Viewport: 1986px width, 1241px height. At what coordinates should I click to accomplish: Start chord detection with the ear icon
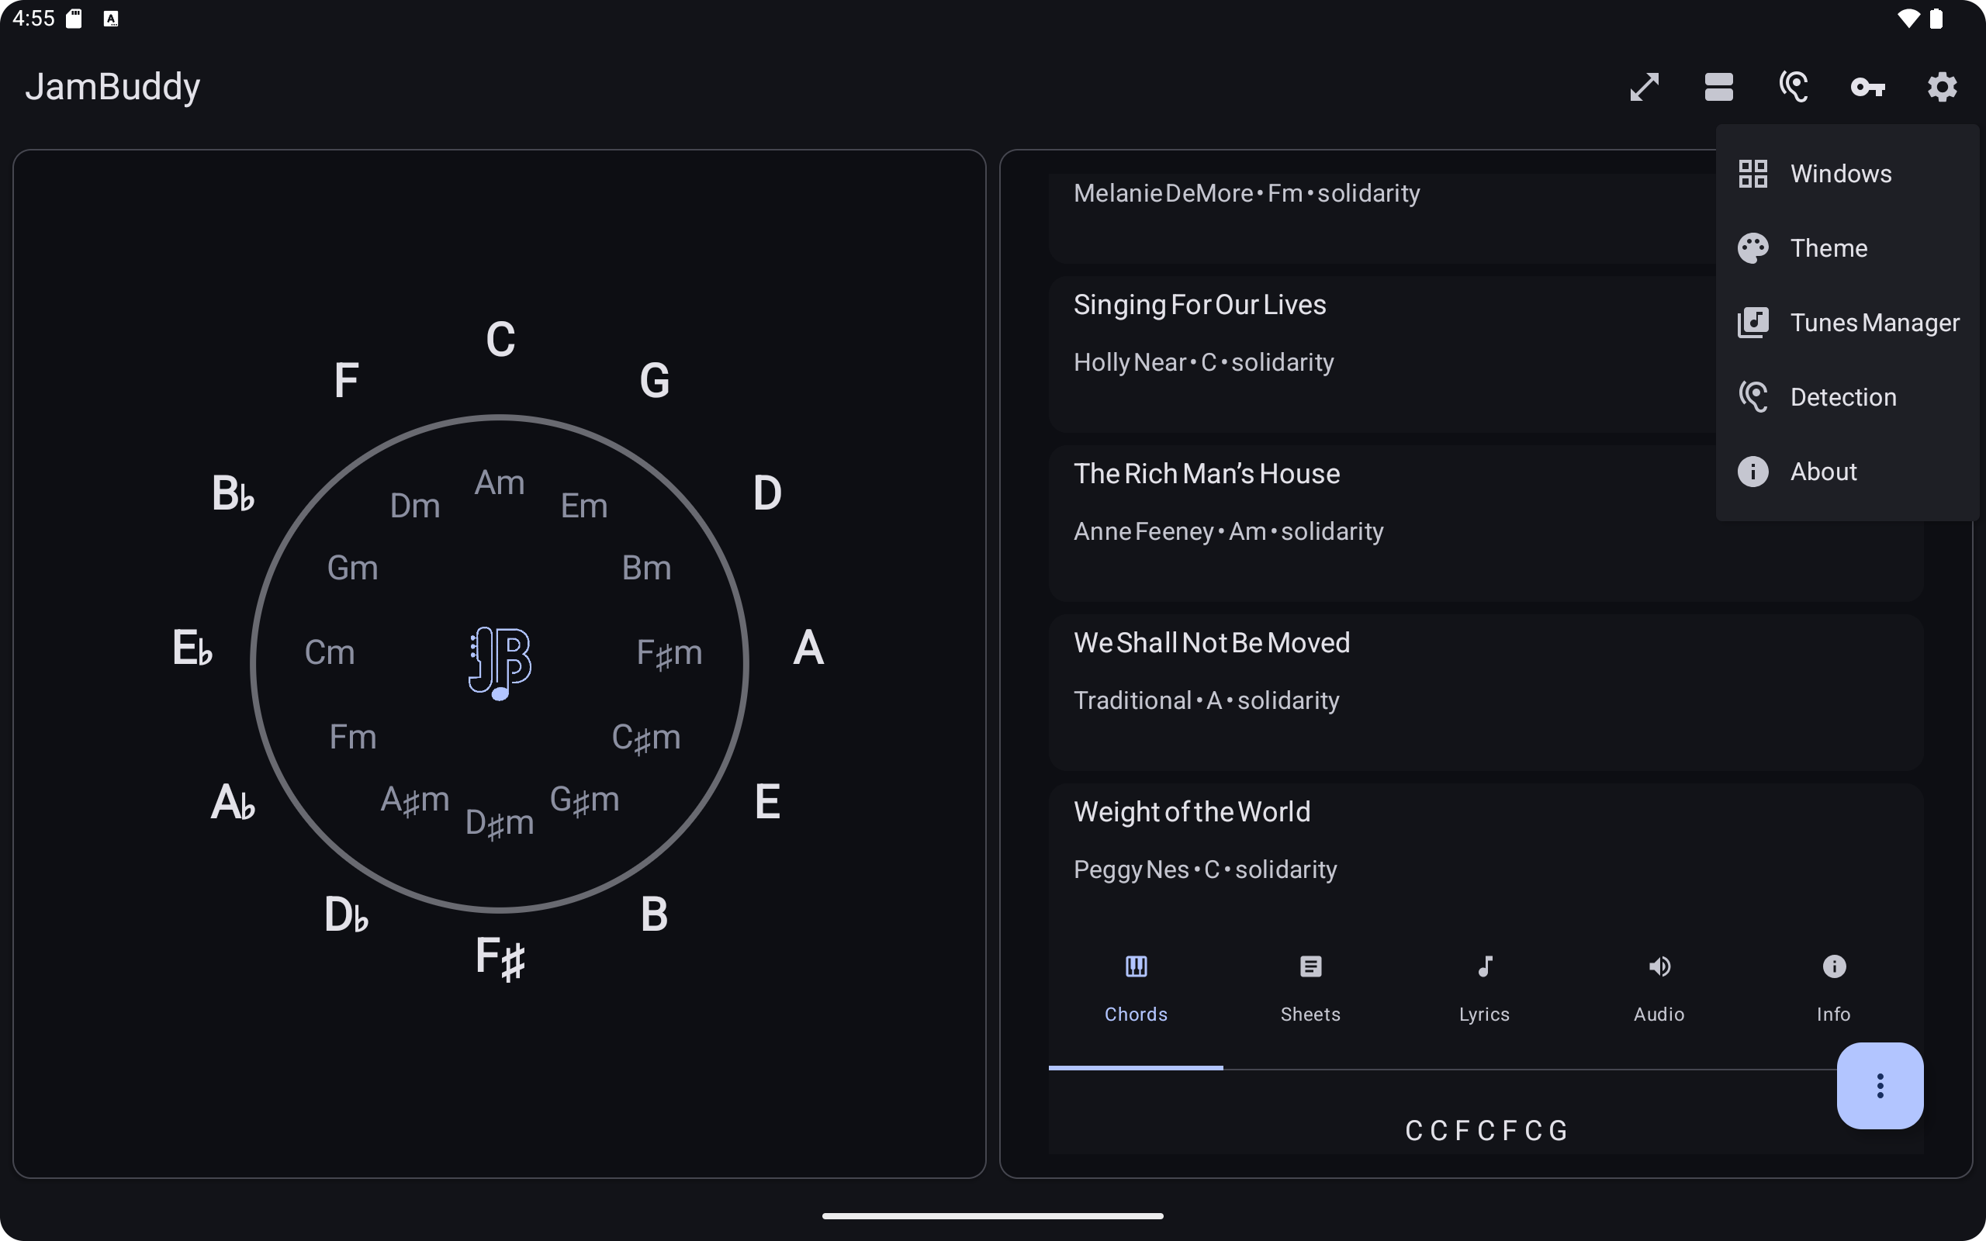point(1794,86)
